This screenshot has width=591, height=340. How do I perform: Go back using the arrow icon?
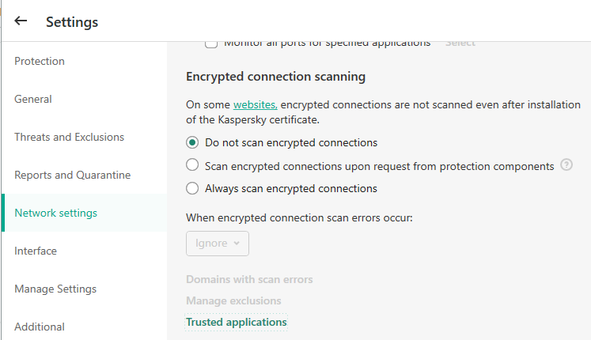tap(21, 21)
